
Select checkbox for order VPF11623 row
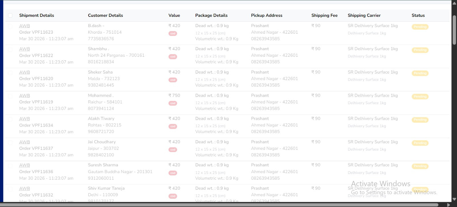pyautogui.click(x=10, y=26)
